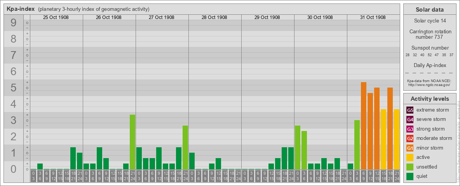Click the light green bar on 26 Oct
This screenshot has height=186, width=460.
(132, 142)
